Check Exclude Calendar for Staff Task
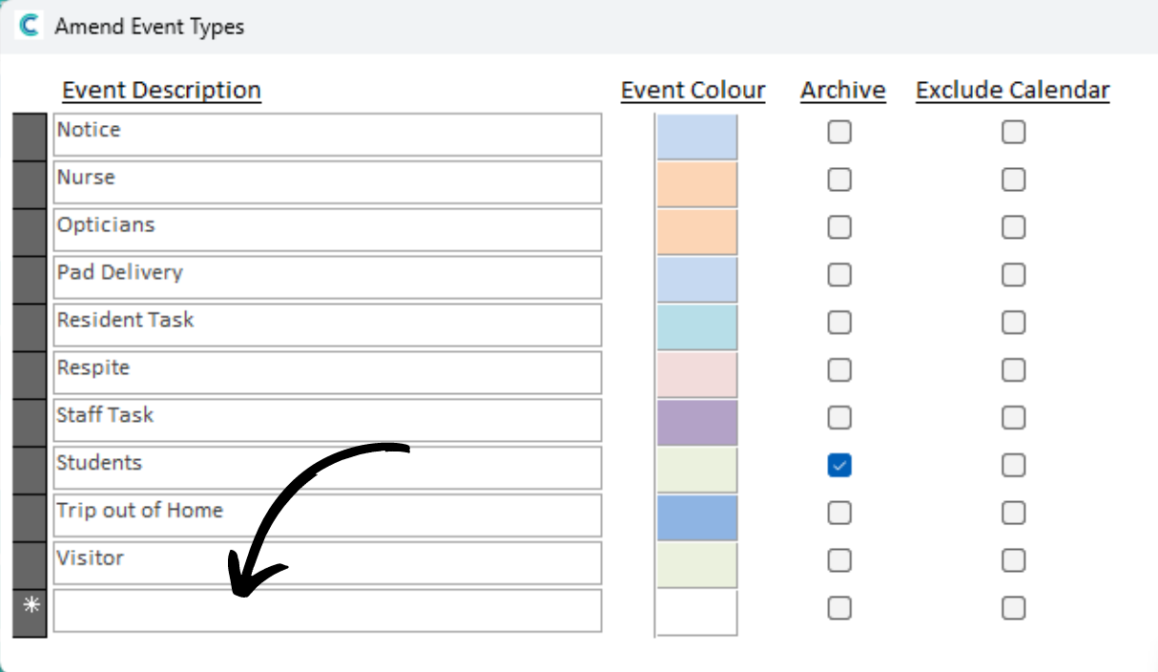The height and width of the screenshot is (672, 1158). (x=1013, y=417)
